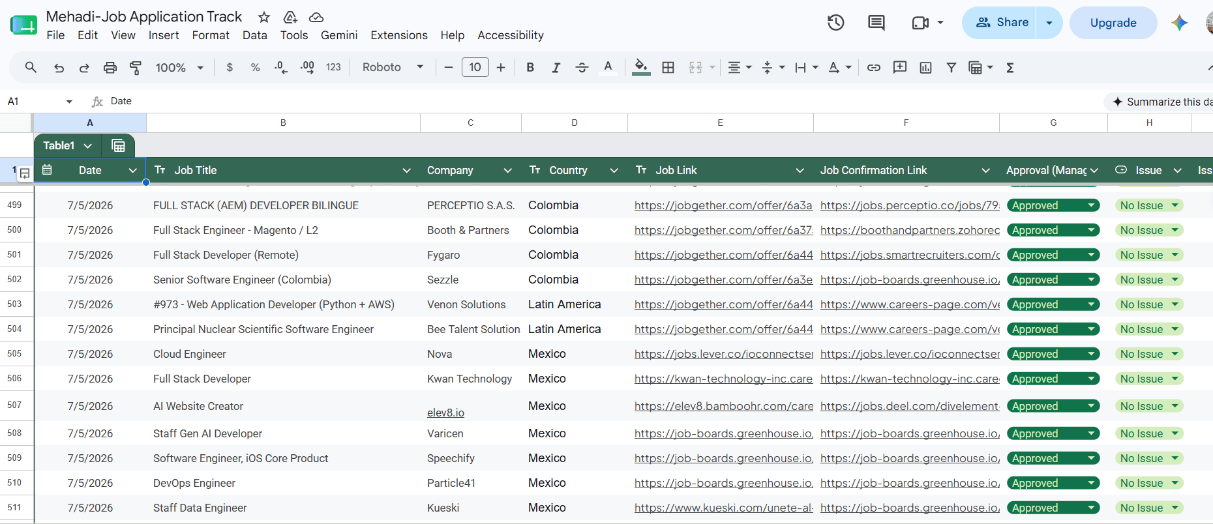Star the Mehadi-Job Application Track document

click(x=264, y=17)
